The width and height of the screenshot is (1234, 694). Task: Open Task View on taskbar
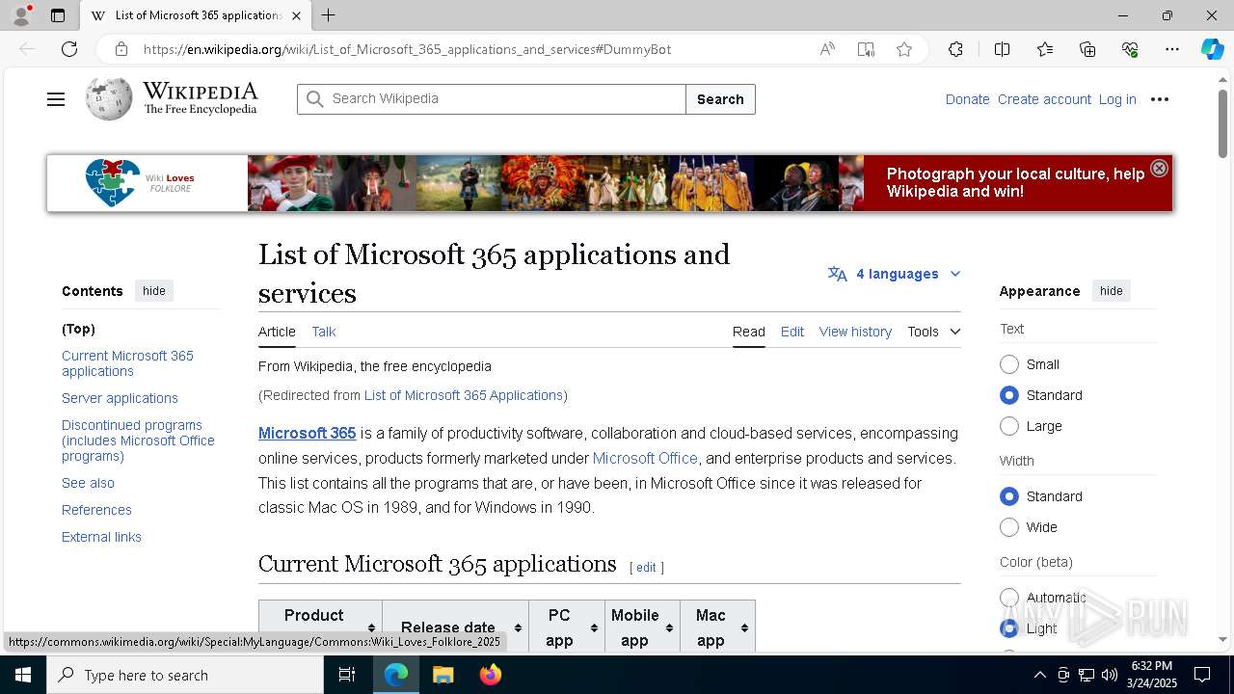(x=347, y=675)
